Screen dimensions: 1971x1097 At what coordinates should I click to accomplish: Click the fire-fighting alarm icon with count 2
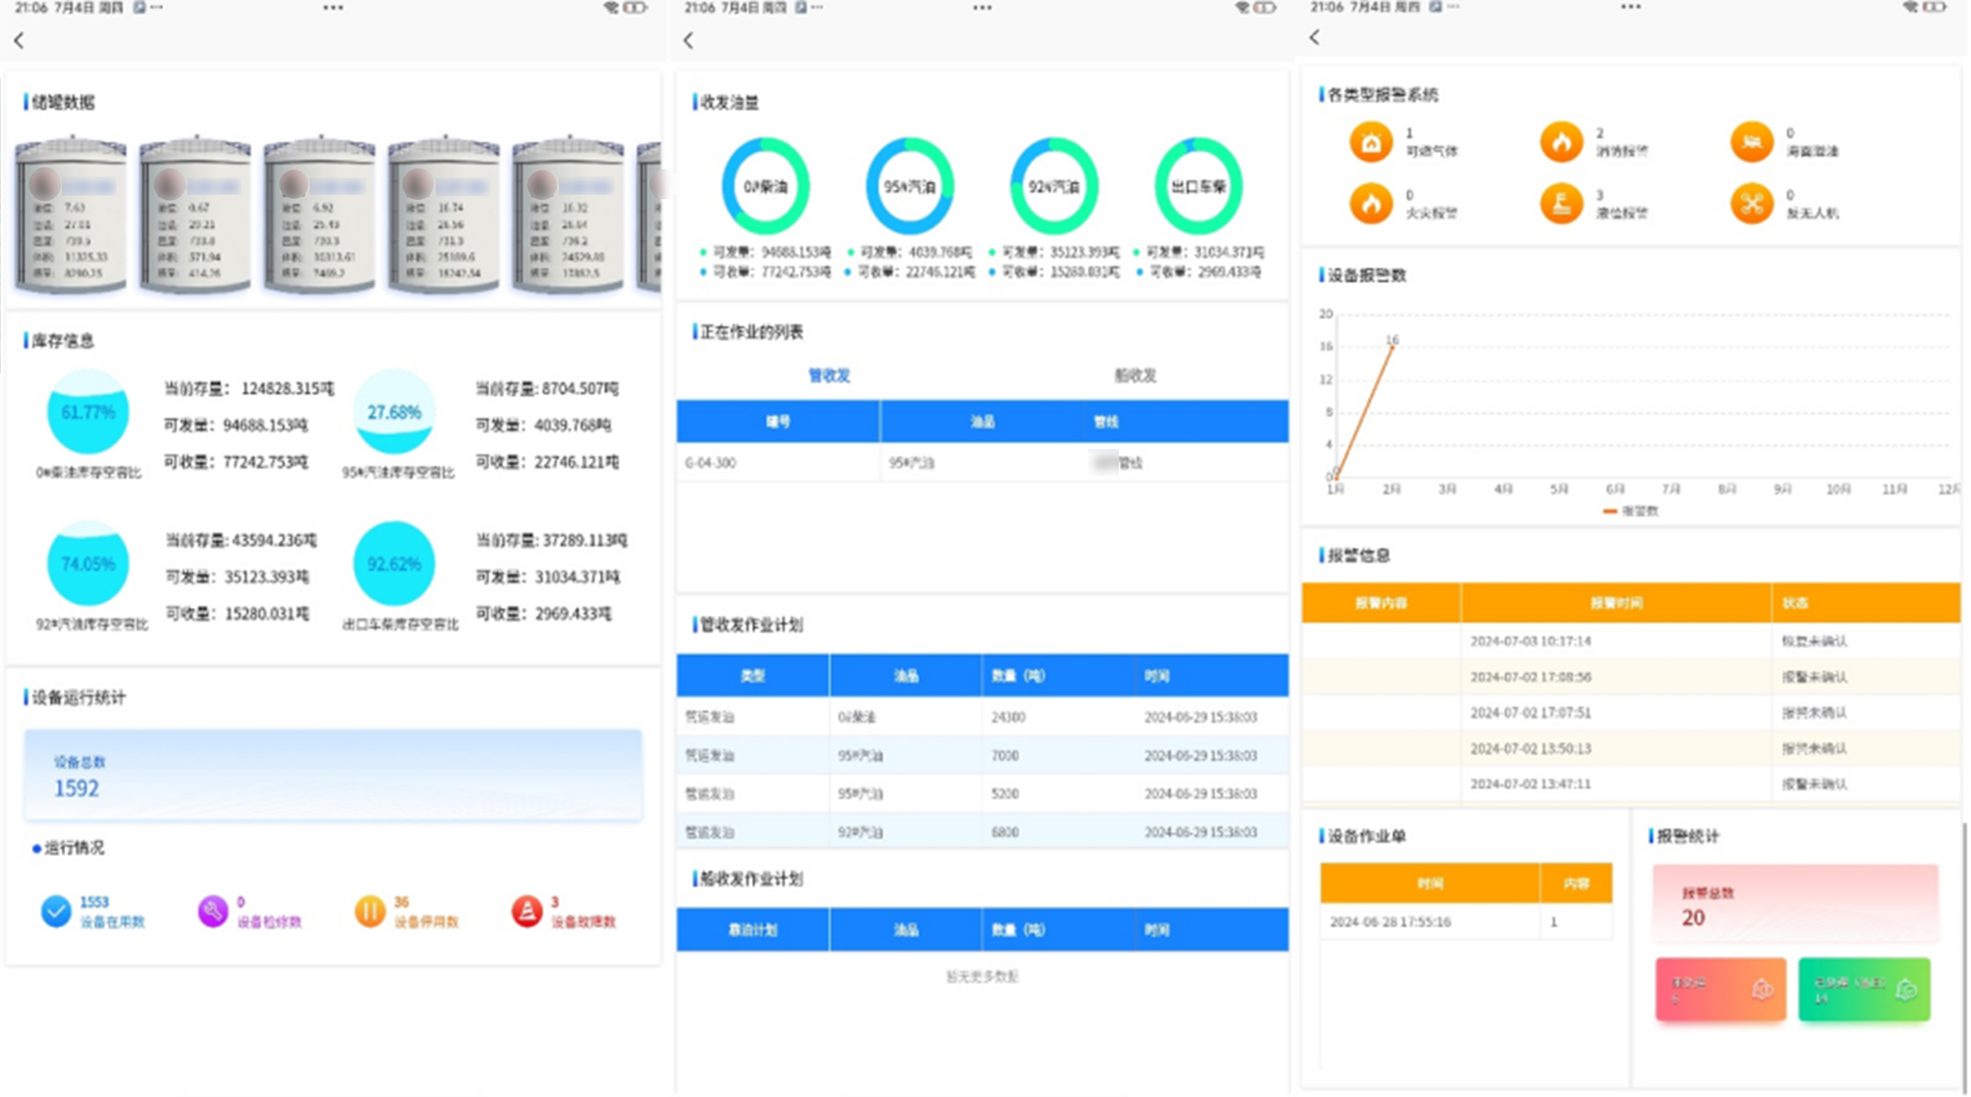pyautogui.click(x=1561, y=143)
